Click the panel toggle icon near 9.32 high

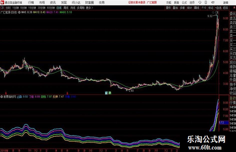(217, 12)
